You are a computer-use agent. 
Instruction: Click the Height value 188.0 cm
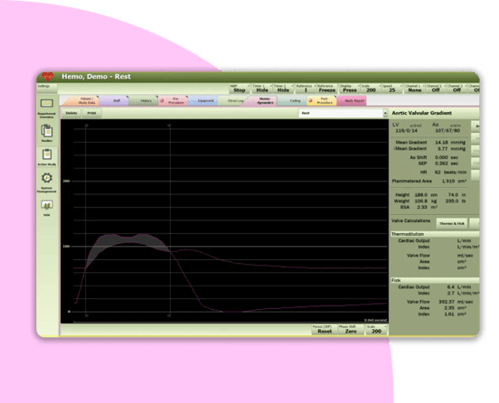[x=426, y=194]
